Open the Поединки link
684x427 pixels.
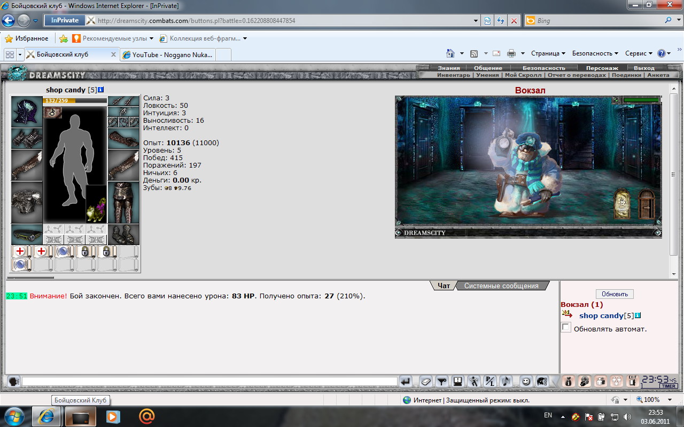tap(626, 75)
